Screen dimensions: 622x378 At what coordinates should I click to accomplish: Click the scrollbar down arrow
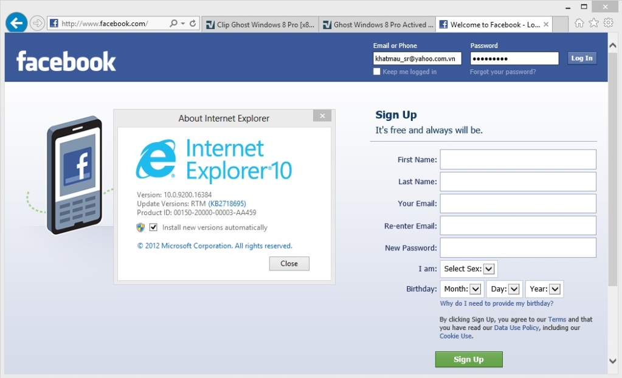tap(612, 361)
